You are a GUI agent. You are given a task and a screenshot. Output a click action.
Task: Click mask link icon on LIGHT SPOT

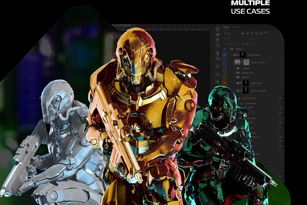pos(241,83)
